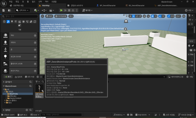
Task: Expand the ElfArden folder in the tree
Action: (6, 96)
